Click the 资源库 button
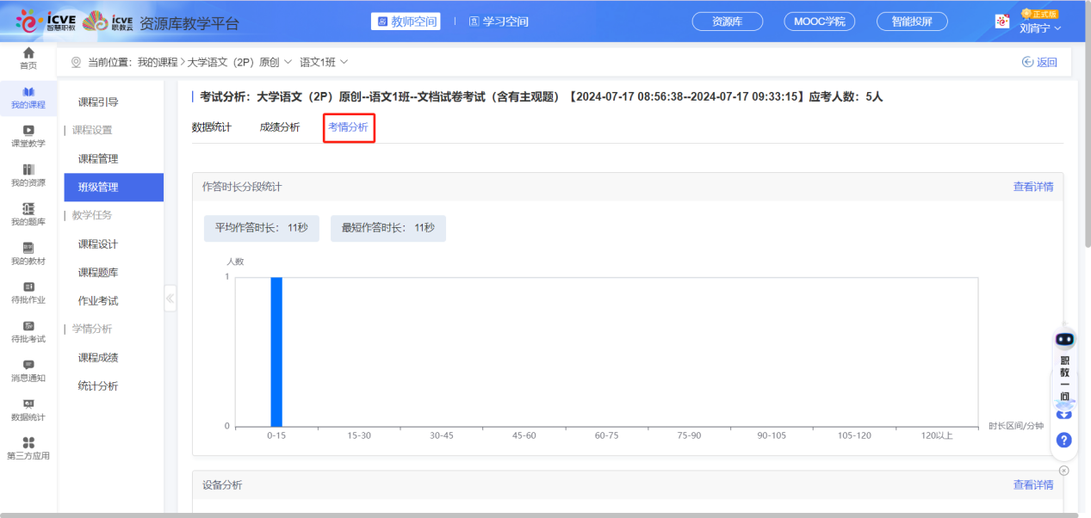The image size is (1091, 518). pyautogui.click(x=728, y=22)
